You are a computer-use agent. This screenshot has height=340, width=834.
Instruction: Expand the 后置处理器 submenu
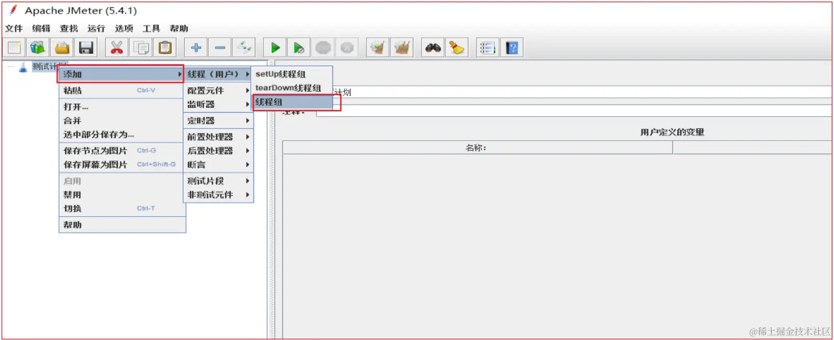pos(218,150)
